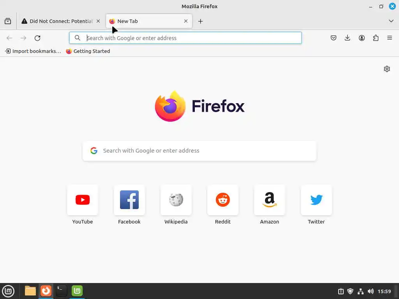Screen dimensions: 399x299
Task: Open a new tab with plus button
Action: pos(201,21)
